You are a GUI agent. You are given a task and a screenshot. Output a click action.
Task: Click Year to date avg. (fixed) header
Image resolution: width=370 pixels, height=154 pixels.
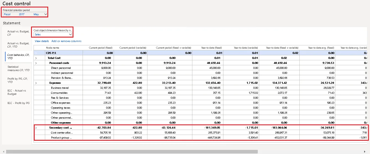pyautogui.click(x=321, y=48)
